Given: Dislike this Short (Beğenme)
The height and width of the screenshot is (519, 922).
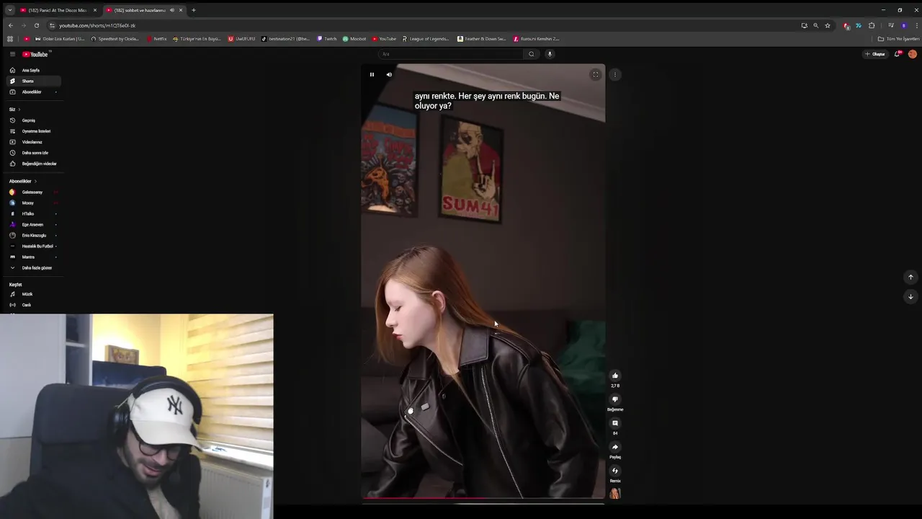Looking at the screenshot, I should 615,399.
